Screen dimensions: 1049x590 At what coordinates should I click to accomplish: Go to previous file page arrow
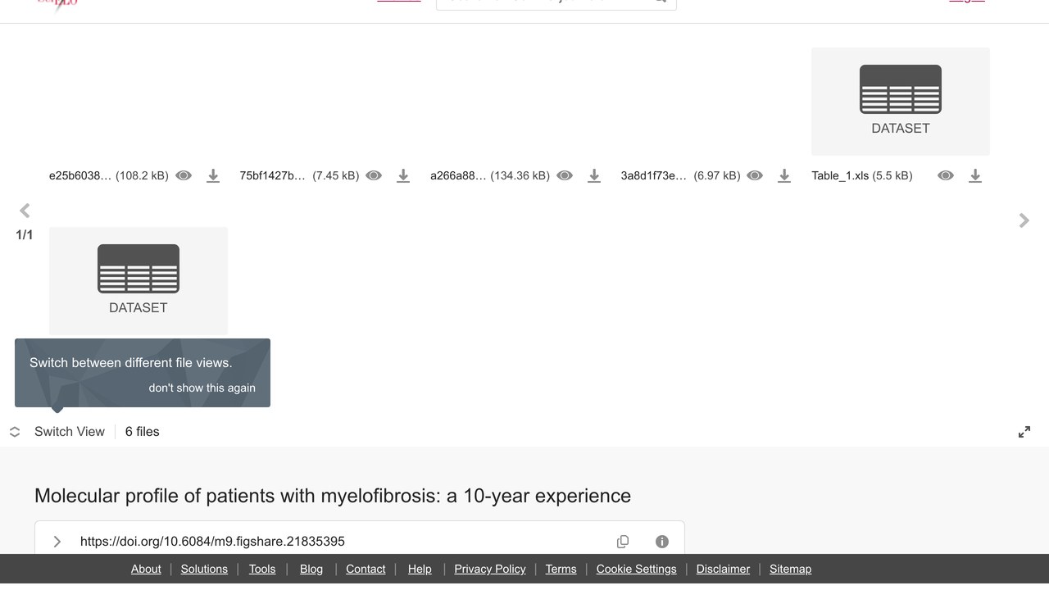[x=25, y=211]
